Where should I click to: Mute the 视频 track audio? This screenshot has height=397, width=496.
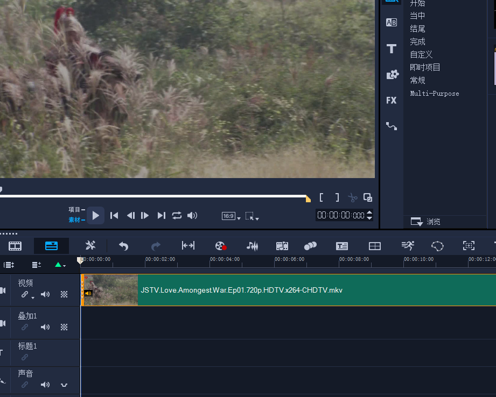pos(45,294)
